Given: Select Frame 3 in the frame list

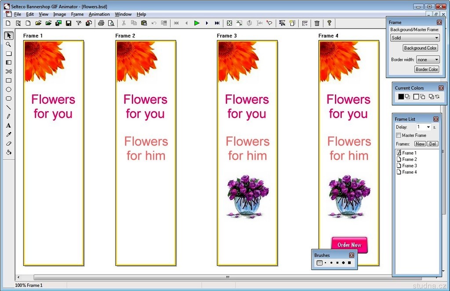Looking at the screenshot, I should click(x=409, y=166).
